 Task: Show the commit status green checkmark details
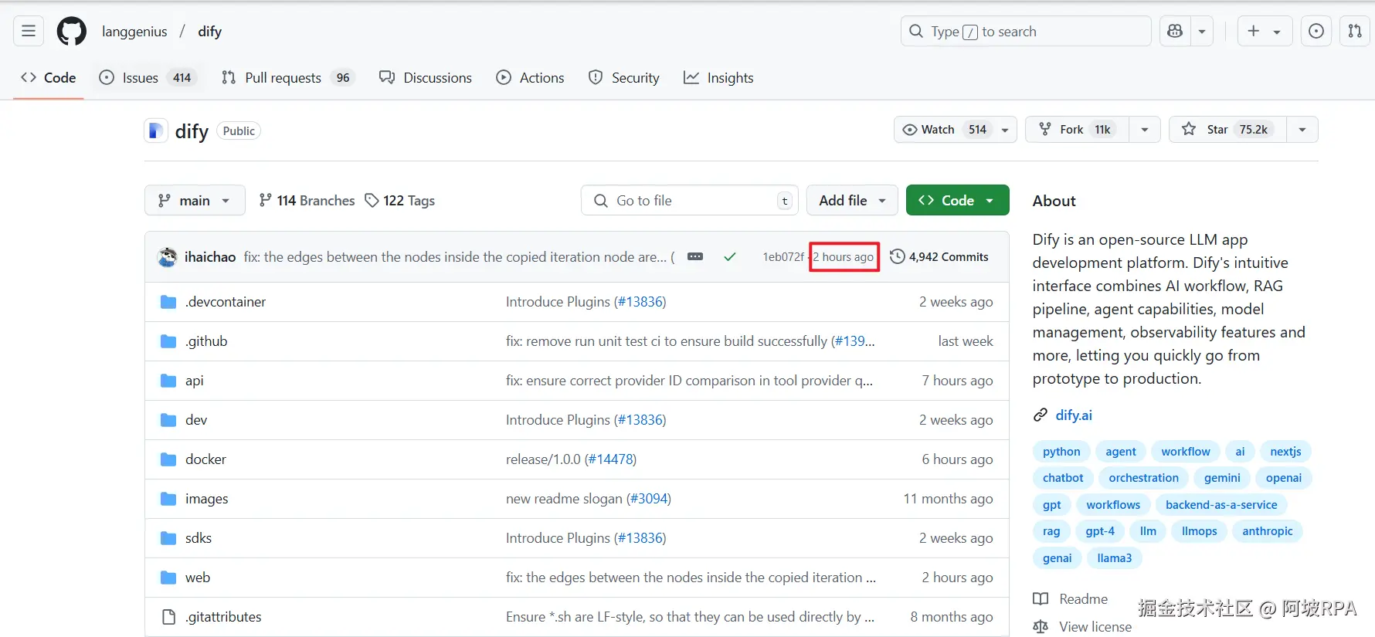(x=729, y=257)
